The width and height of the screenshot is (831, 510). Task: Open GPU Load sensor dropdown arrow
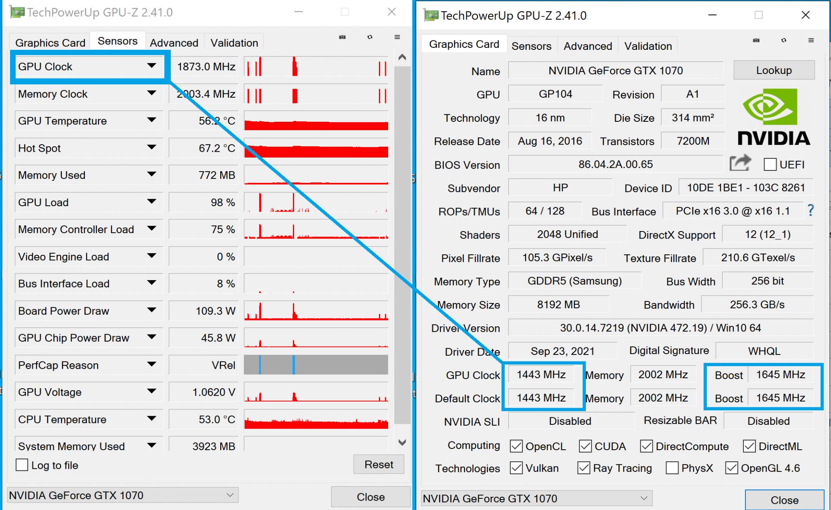[152, 202]
